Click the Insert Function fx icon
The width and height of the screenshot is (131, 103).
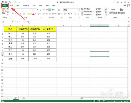[x=29, y=22]
